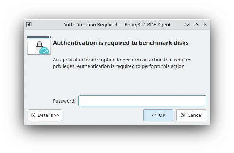Focus the Password input field

click(142, 101)
